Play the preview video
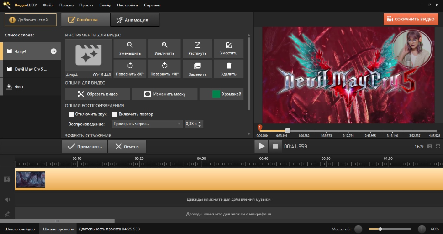Viewport: 443px width, 234px height. pos(261,146)
